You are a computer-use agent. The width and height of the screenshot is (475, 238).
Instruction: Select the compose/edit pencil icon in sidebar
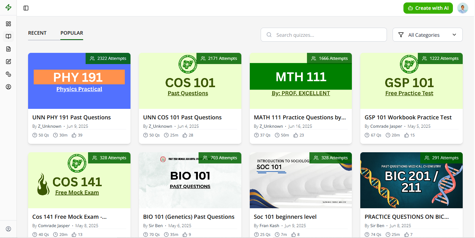(x=8, y=61)
